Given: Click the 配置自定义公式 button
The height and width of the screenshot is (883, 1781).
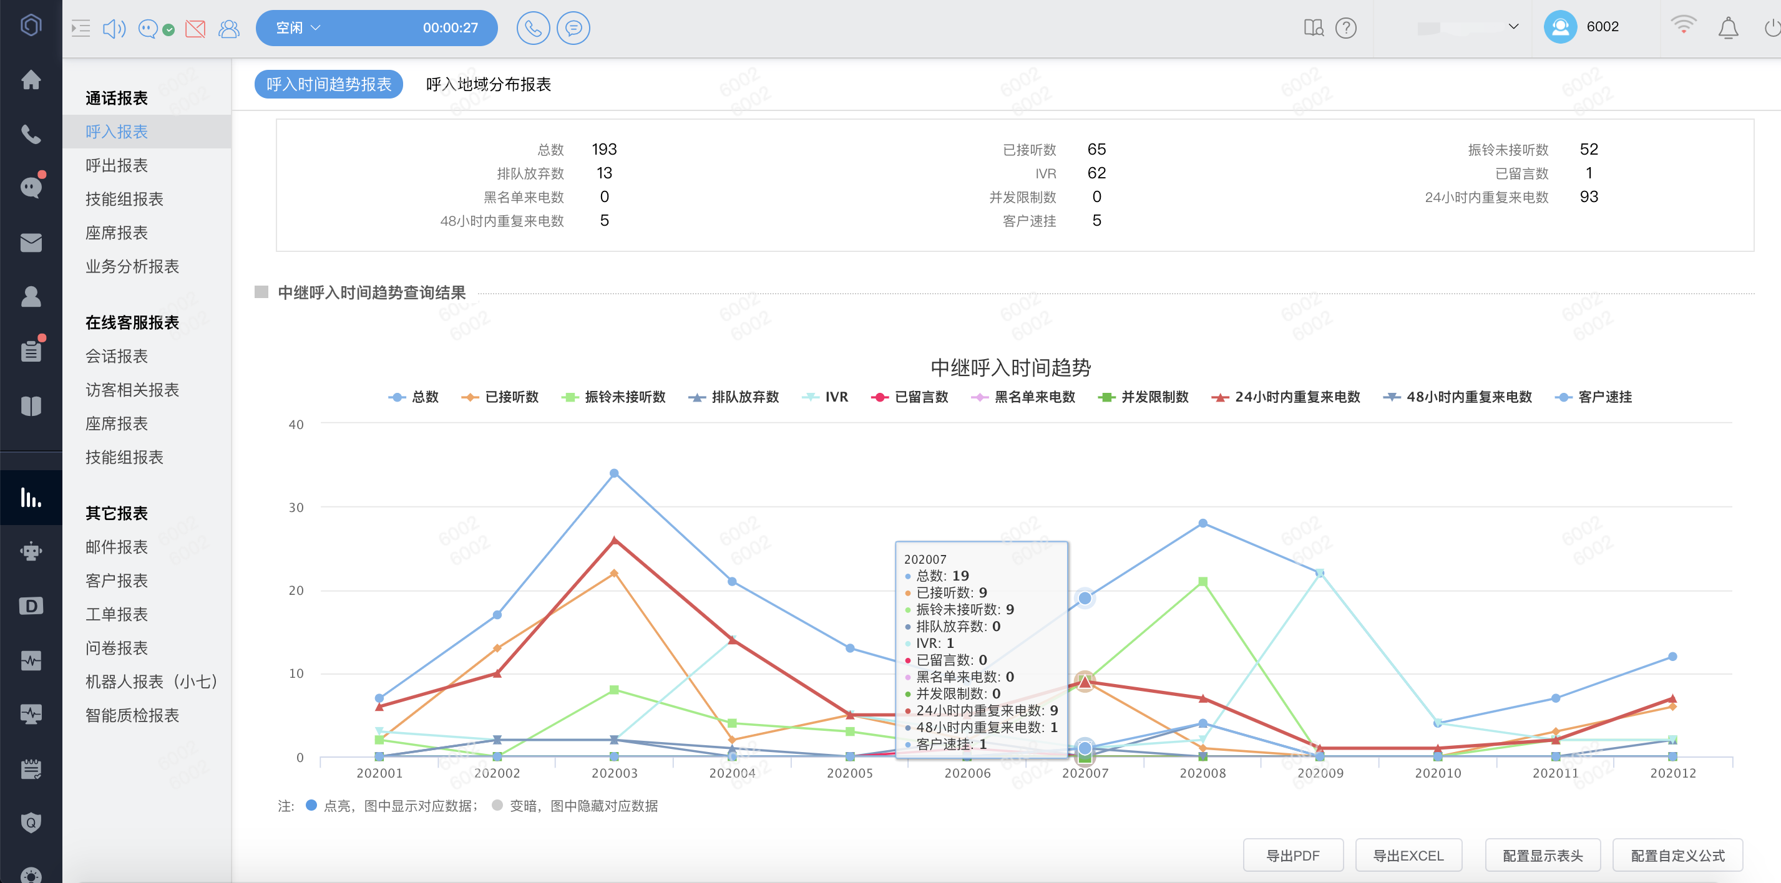Looking at the screenshot, I should (x=1677, y=856).
